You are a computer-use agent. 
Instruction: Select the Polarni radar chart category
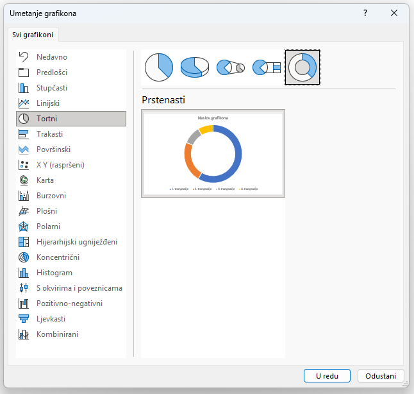pos(49,227)
